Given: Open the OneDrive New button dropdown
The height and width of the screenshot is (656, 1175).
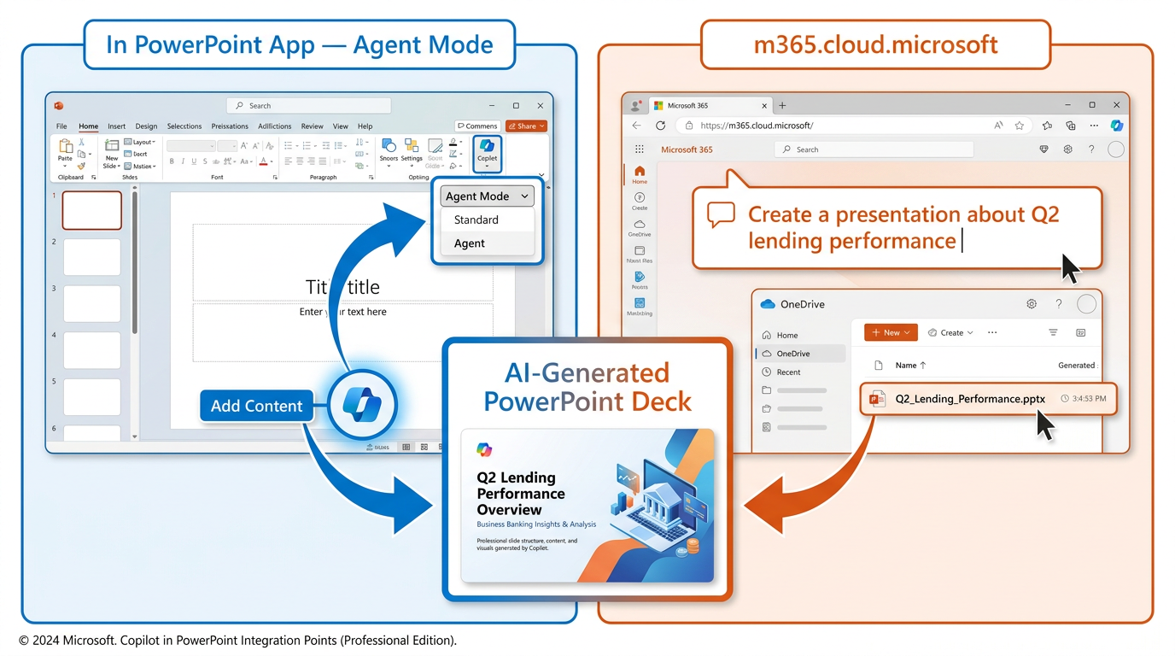Looking at the screenshot, I should tap(891, 332).
